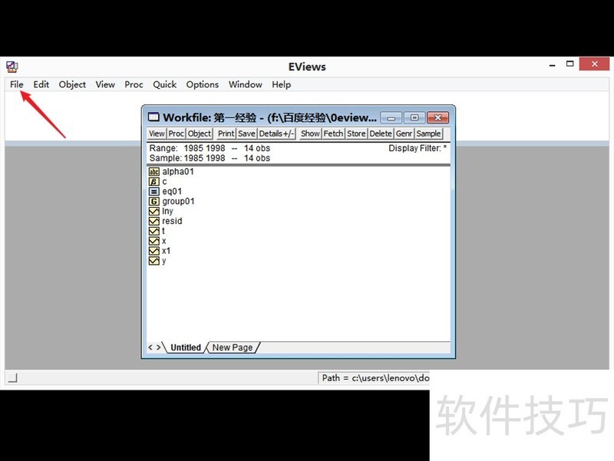Click workfile toolbar Proc button

[x=177, y=133]
